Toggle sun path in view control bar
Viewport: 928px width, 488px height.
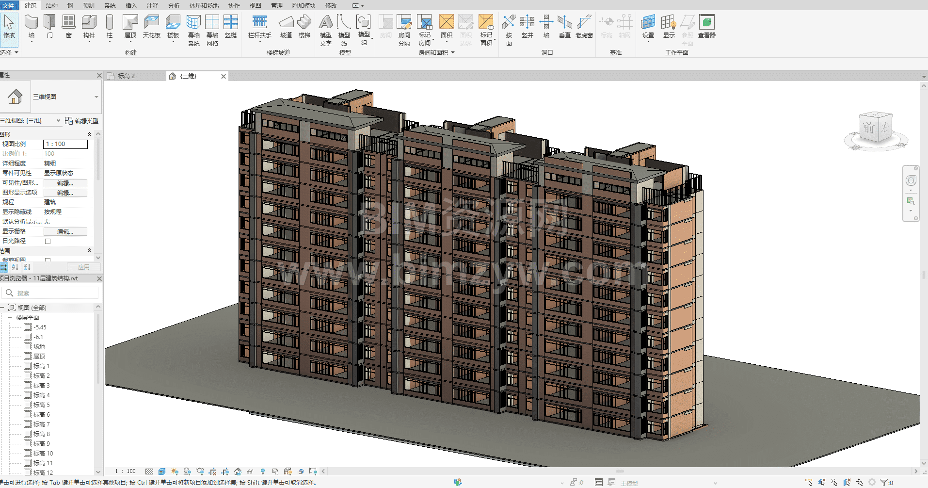[175, 472]
